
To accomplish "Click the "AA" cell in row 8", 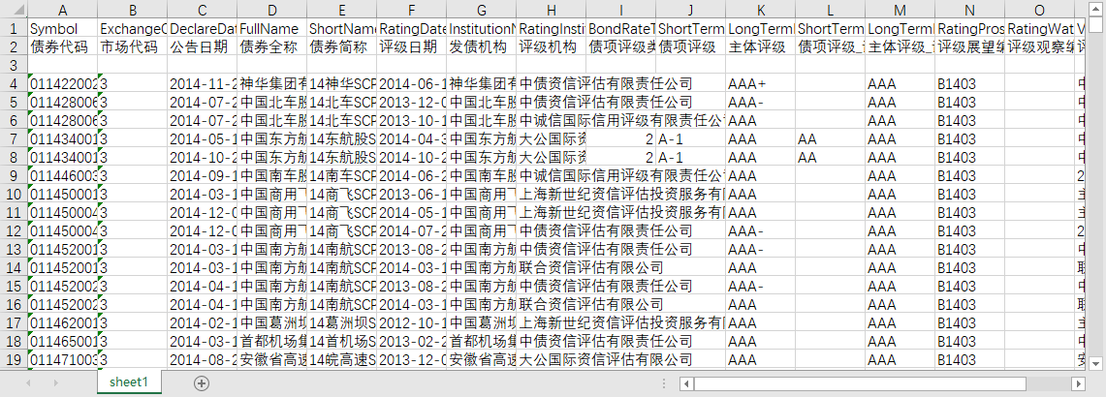I will (830, 157).
